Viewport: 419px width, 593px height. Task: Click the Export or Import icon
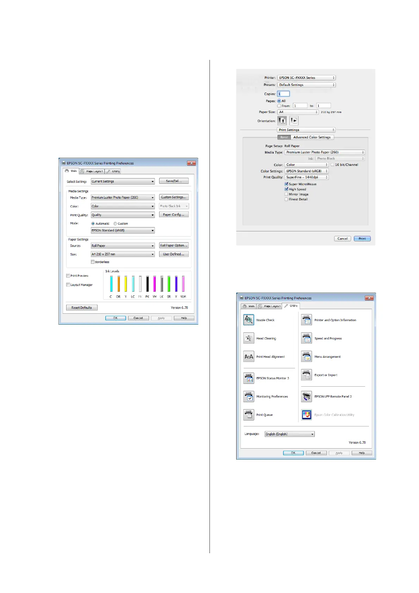point(306,375)
